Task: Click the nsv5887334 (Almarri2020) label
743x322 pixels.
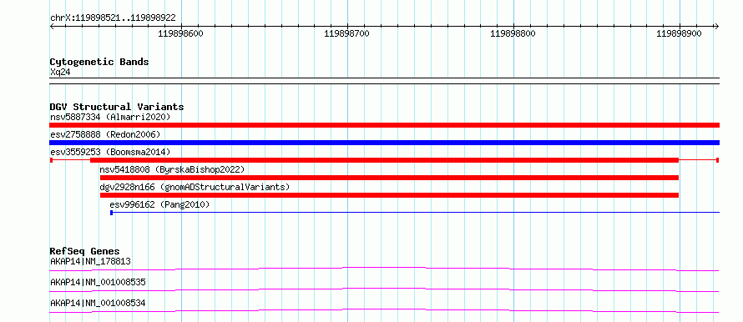Action: point(110,117)
